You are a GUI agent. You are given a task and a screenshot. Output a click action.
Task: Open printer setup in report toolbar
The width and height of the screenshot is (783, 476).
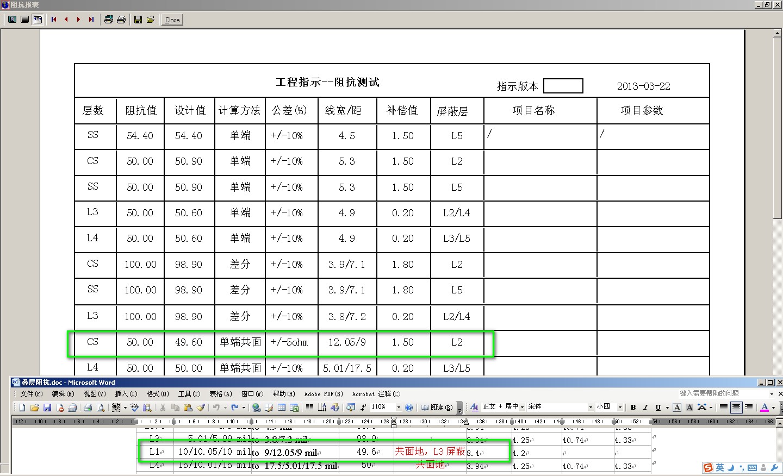point(109,20)
